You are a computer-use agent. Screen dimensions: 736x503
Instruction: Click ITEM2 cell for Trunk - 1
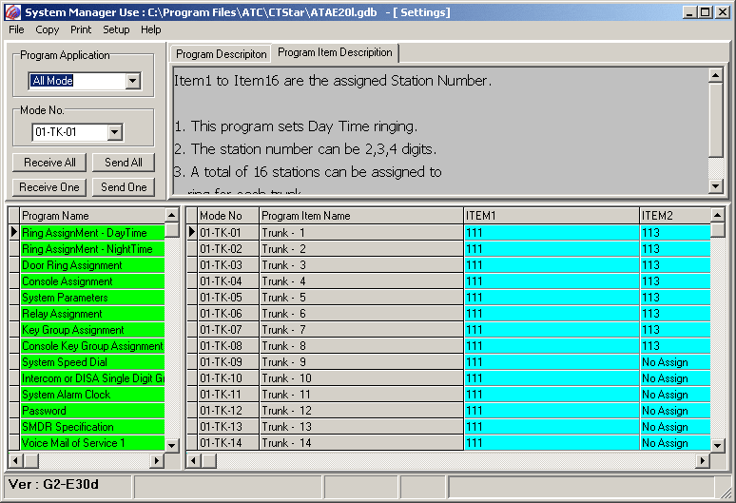675,233
